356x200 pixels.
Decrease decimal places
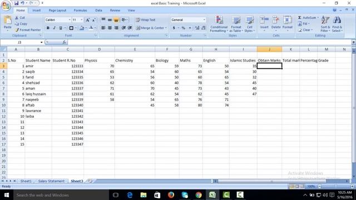(204, 28)
